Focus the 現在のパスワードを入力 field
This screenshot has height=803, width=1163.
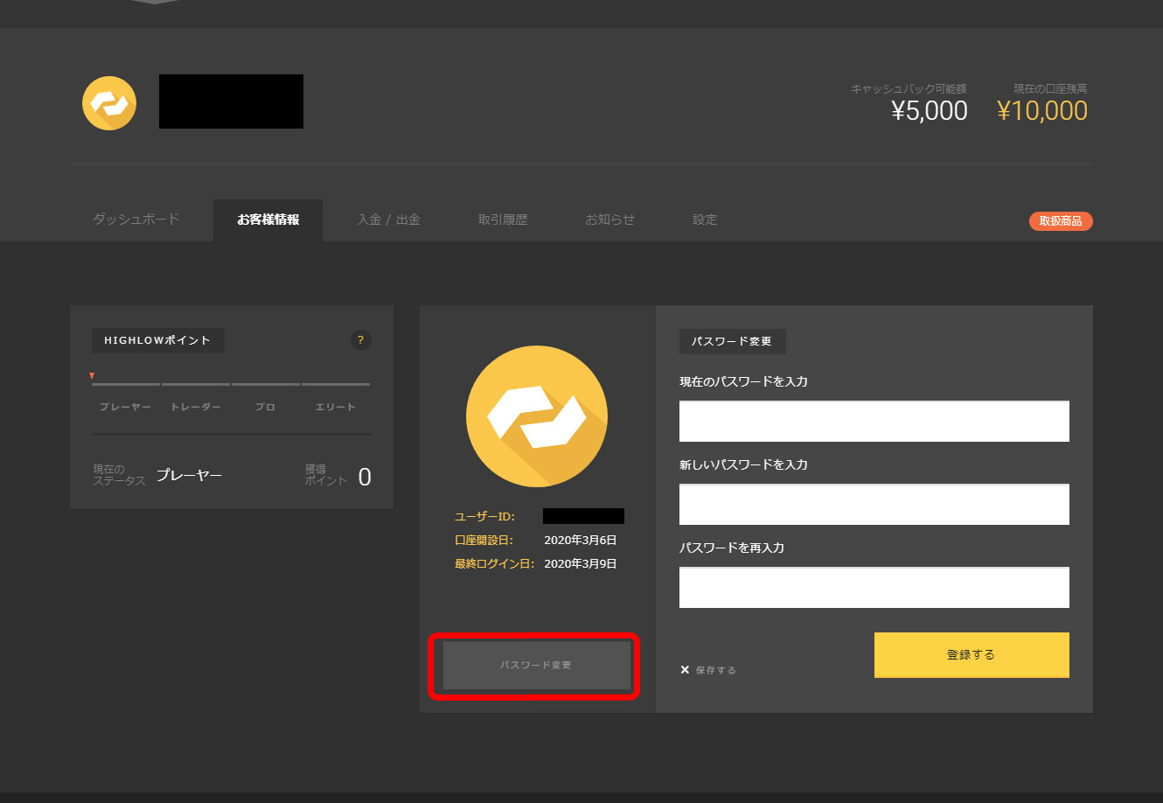[874, 422]
